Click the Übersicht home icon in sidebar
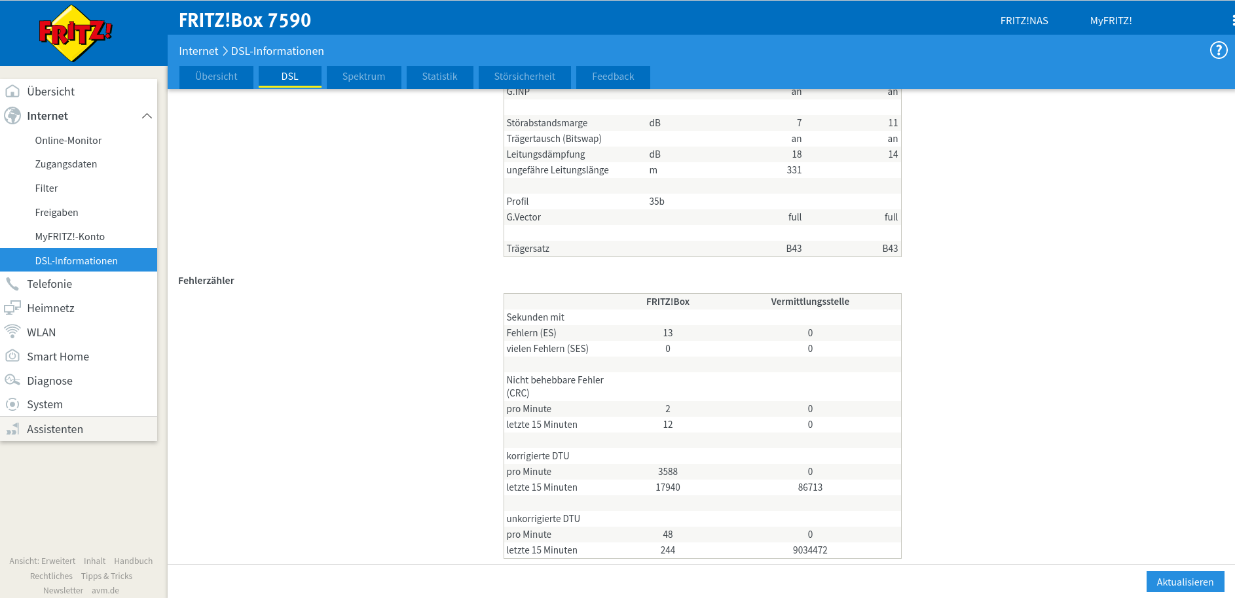 tap(12, 91)
